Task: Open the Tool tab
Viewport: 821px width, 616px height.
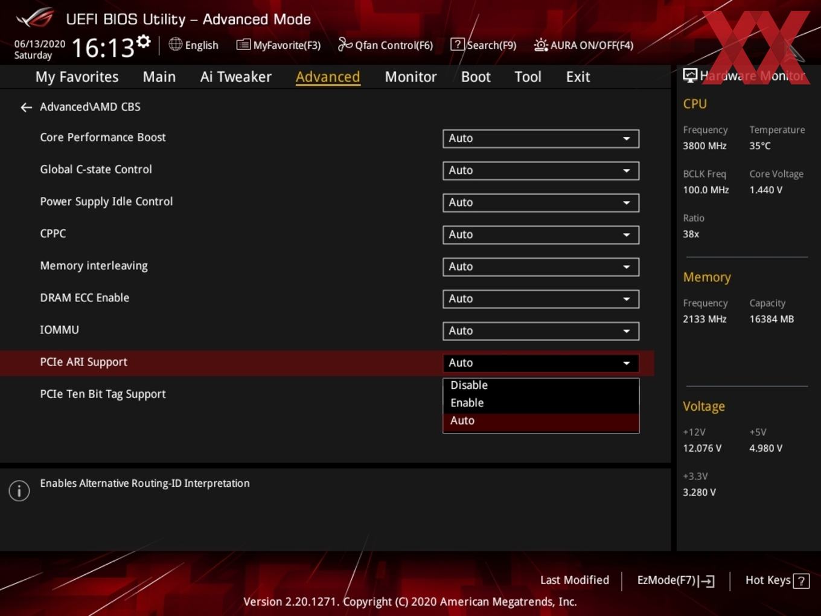Action: coord(528,77)
